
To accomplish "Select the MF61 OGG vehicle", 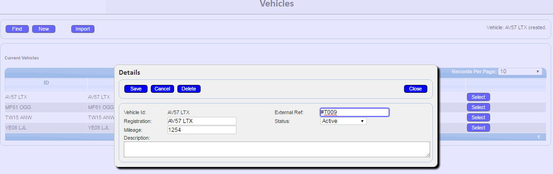I will pyautogui.click(x=478, y=107).
